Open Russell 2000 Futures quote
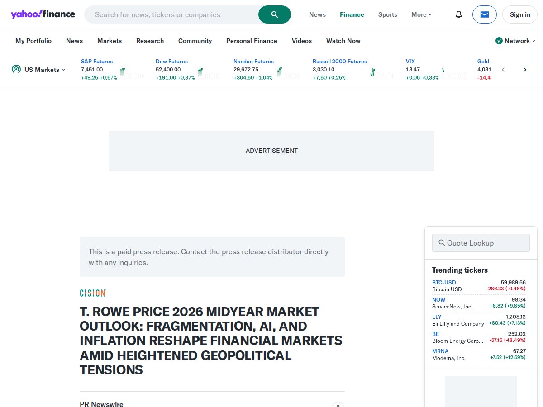The height and width of the screenshot is (407, 543). [340, 62]
